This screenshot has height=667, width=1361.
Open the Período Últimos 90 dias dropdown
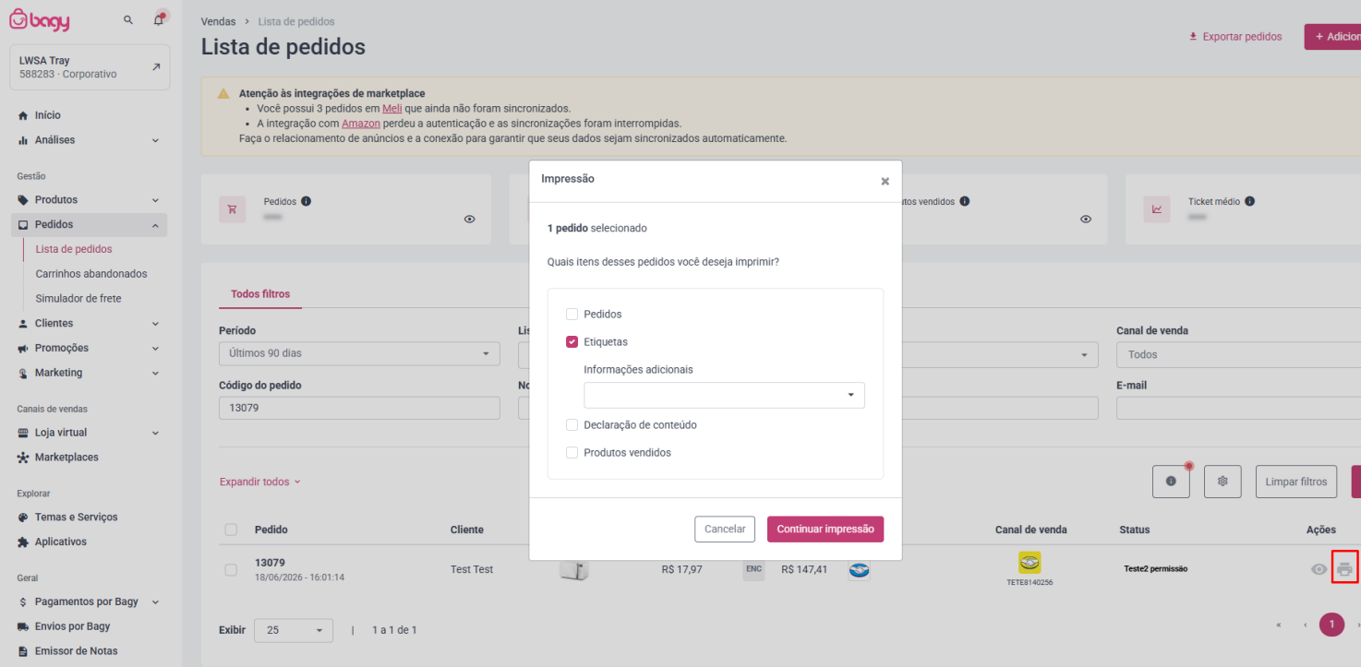click(x=359, y=353)
